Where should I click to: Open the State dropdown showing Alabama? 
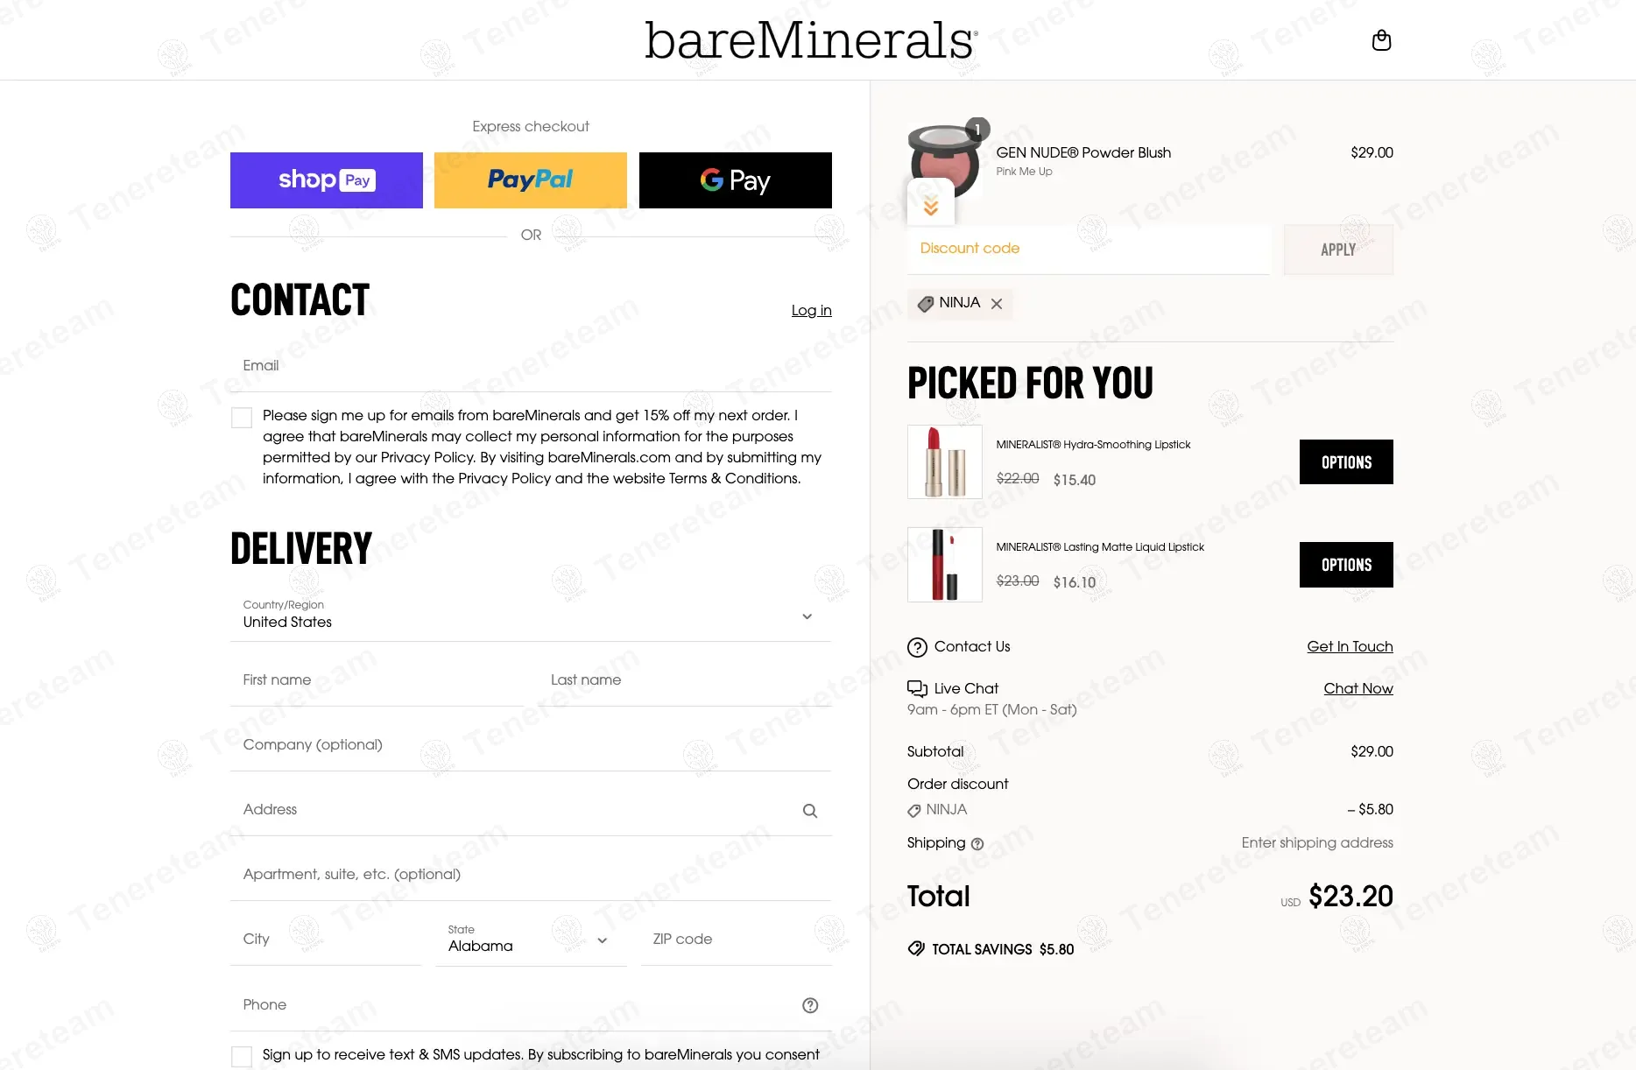pos(530,940)
